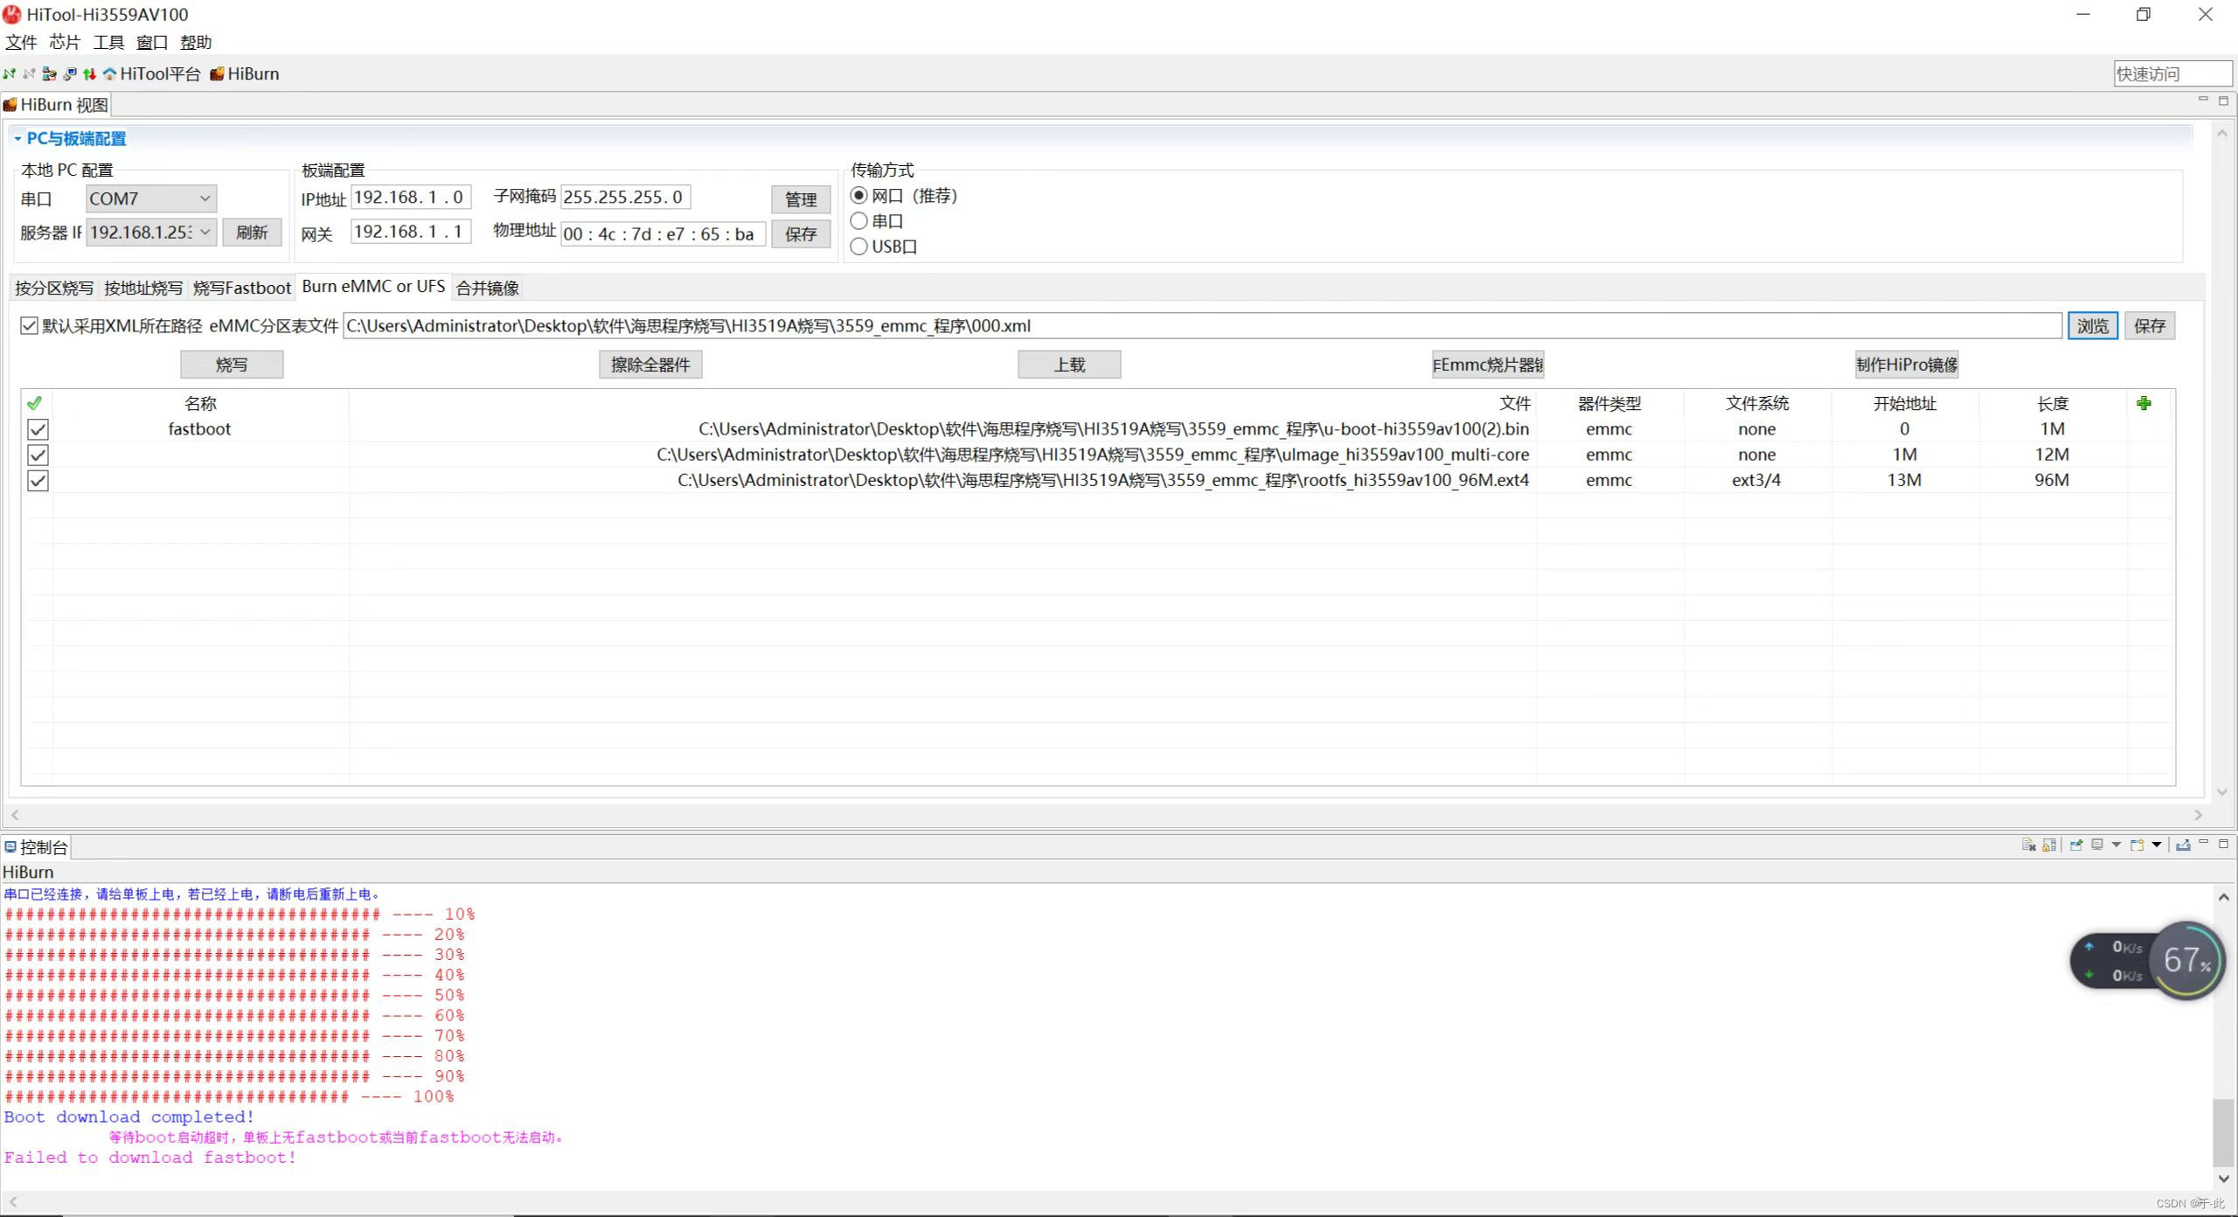The width and height of the screenshot is (2238, 1217).
Task: Open the 工具 menu
Action: click(108, 42)
